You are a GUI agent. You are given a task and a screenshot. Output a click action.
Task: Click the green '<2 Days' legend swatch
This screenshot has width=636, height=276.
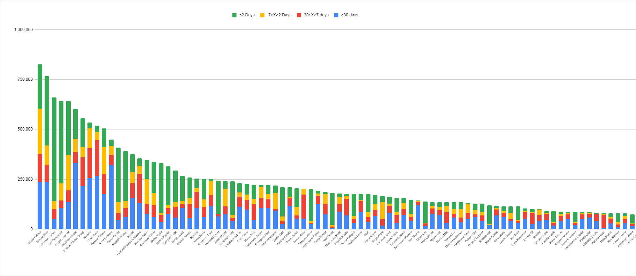click(235, 15)
